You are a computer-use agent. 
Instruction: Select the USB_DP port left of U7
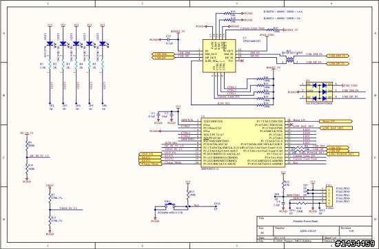click(x=163, y=58)
